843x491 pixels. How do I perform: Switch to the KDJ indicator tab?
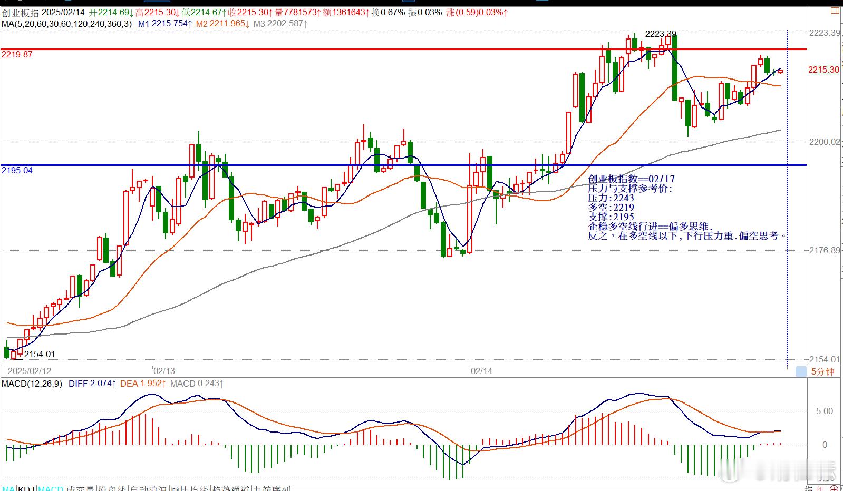tap(27, 489)
